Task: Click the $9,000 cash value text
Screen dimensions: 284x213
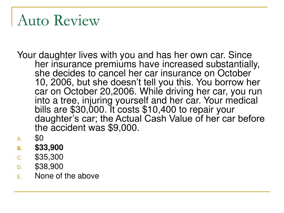Action: (x=123, y=128)
